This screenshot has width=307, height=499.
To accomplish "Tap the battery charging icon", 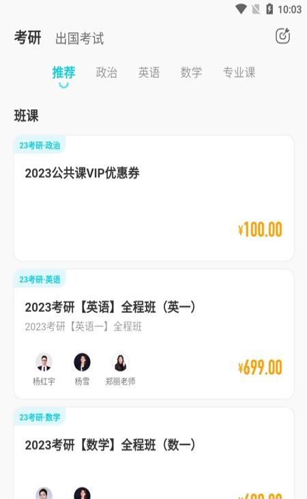I will point(269,9).
